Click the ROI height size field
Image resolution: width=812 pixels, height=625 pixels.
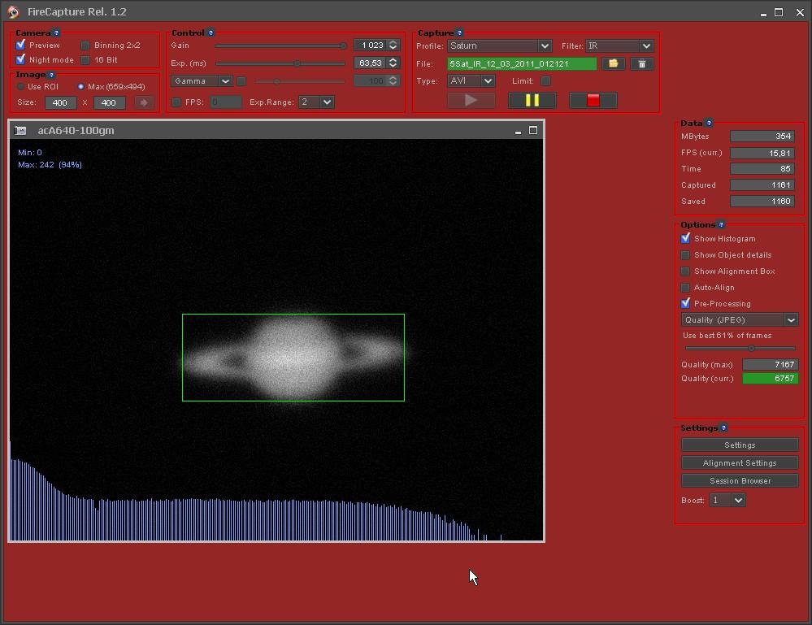click(x=109, y=103)
